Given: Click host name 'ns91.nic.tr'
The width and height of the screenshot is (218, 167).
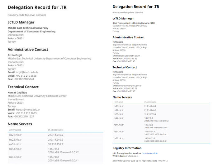Looking at the screenshot, I should 119,131.
